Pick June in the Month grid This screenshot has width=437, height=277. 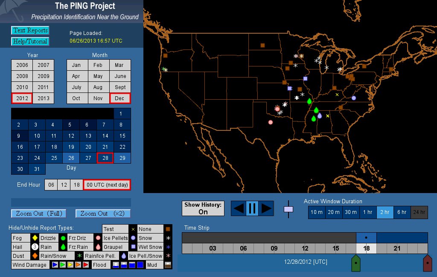(x=120, y=76)
